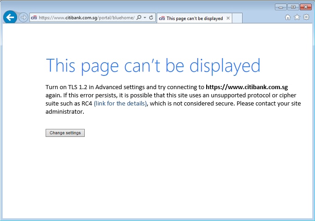
Task: Minimize the Internet Explorer window
Action: tap(281, 7)
